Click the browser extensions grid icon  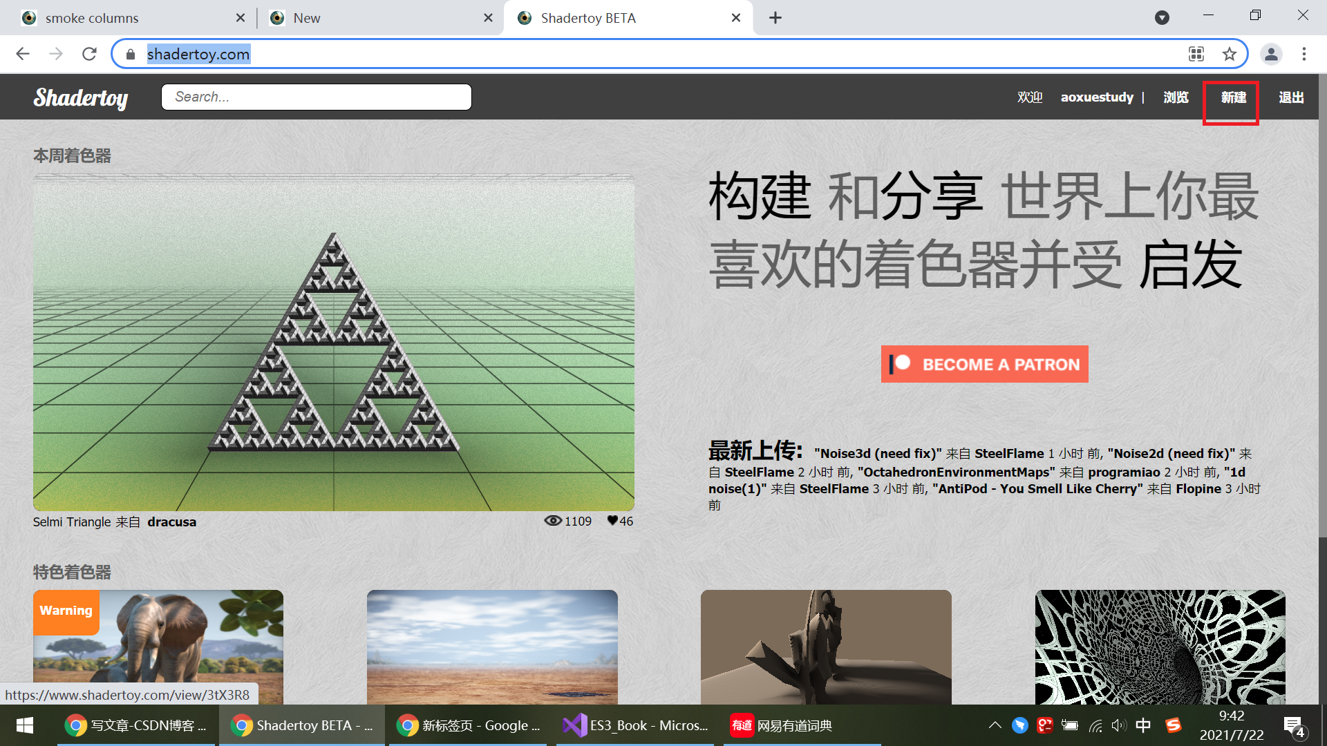pyautogui.click(x=1196, y=55)
